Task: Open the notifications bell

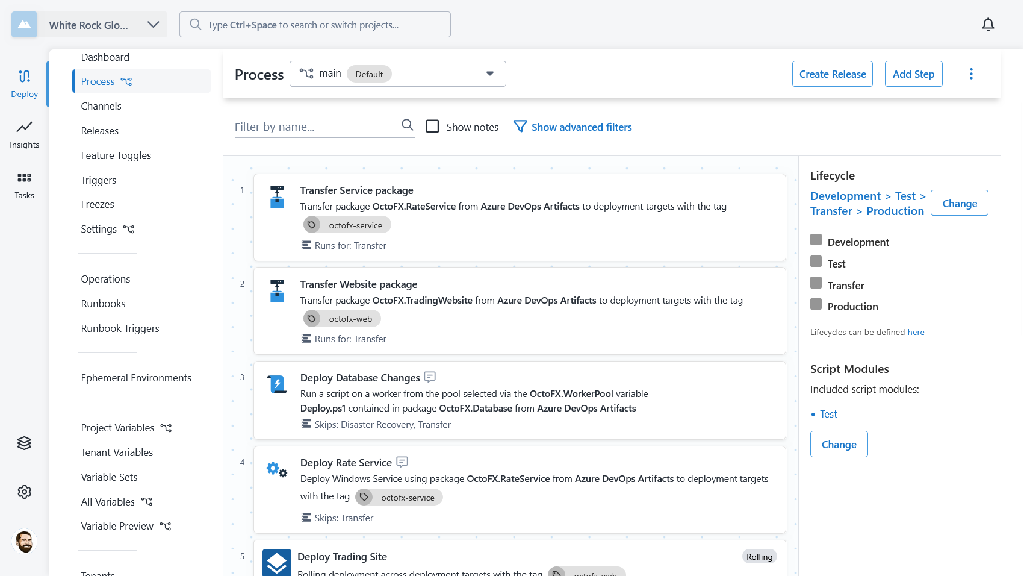Action: click(x=988, y=25)
